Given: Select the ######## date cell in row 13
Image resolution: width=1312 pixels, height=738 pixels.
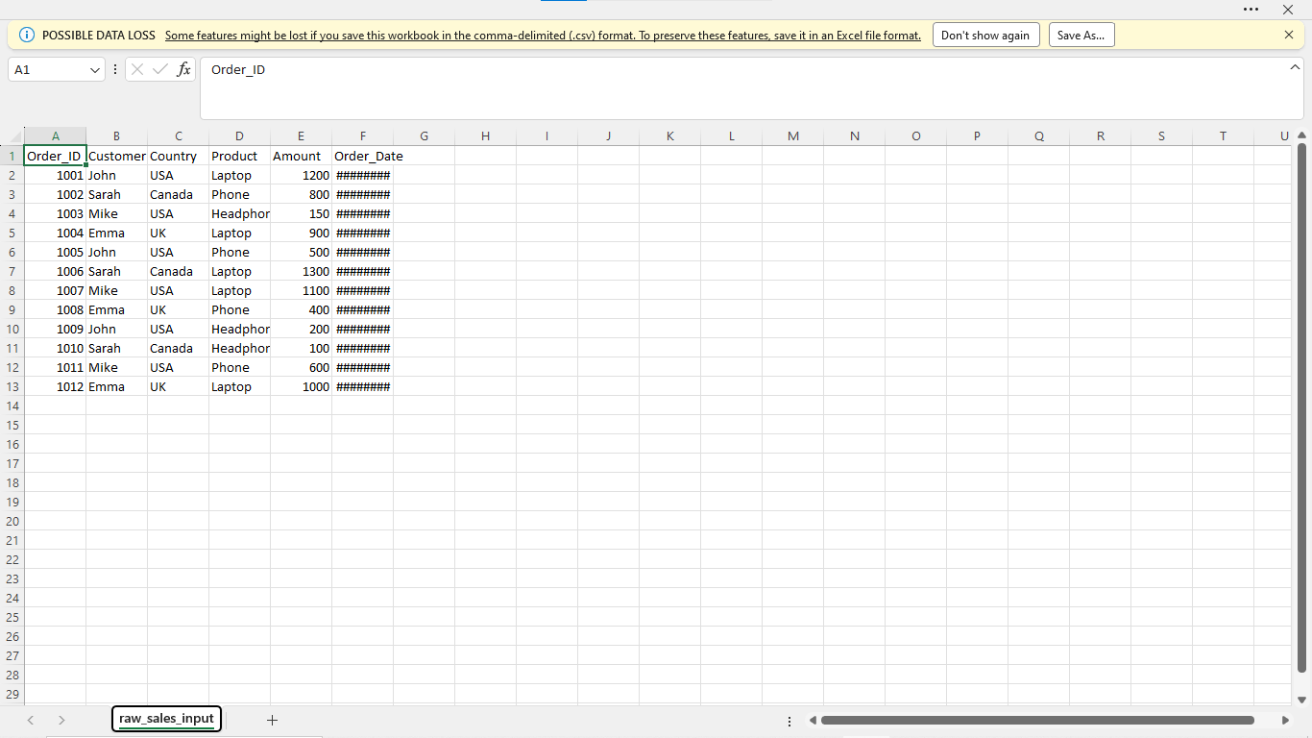Looking at the screenshot, I should [363, 386].
